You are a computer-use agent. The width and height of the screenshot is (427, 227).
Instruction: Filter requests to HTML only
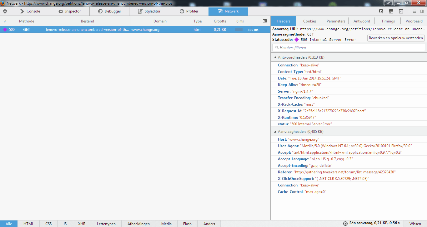[28, 224]
